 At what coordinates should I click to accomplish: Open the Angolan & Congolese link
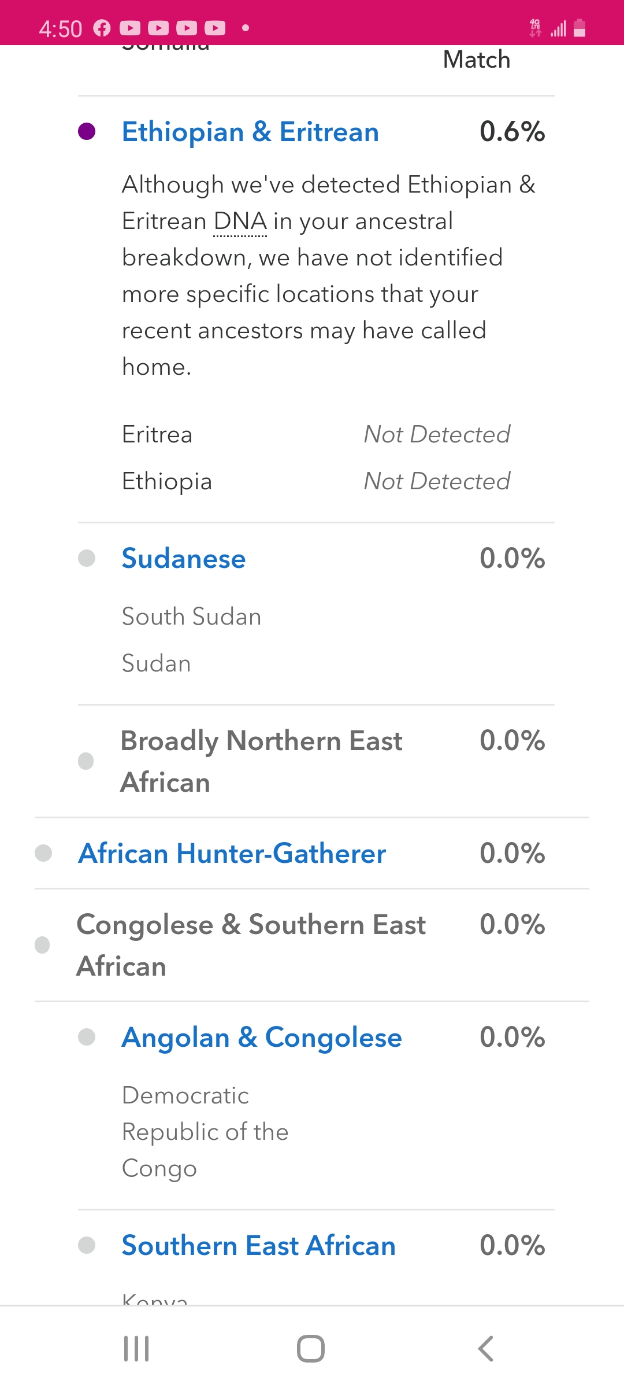point(262,1038)
